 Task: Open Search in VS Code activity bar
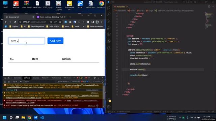pyautogui.click(x=109, y=14)
